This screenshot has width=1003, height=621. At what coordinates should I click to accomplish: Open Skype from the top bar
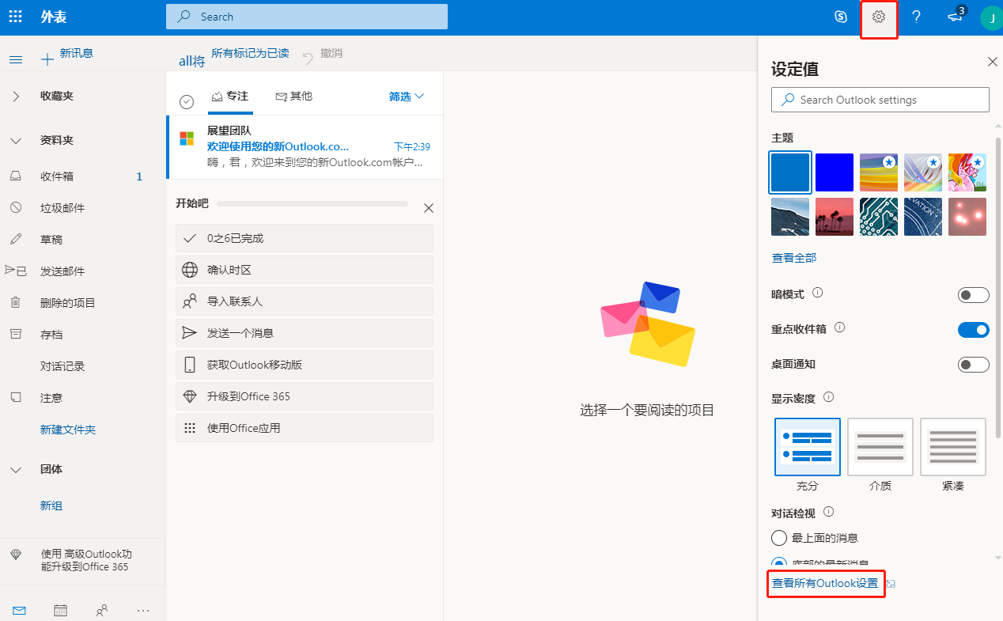click(842, 17)
